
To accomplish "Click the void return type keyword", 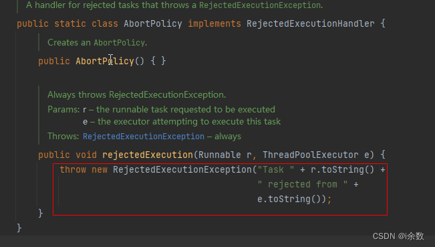I will tap(86, 155).
